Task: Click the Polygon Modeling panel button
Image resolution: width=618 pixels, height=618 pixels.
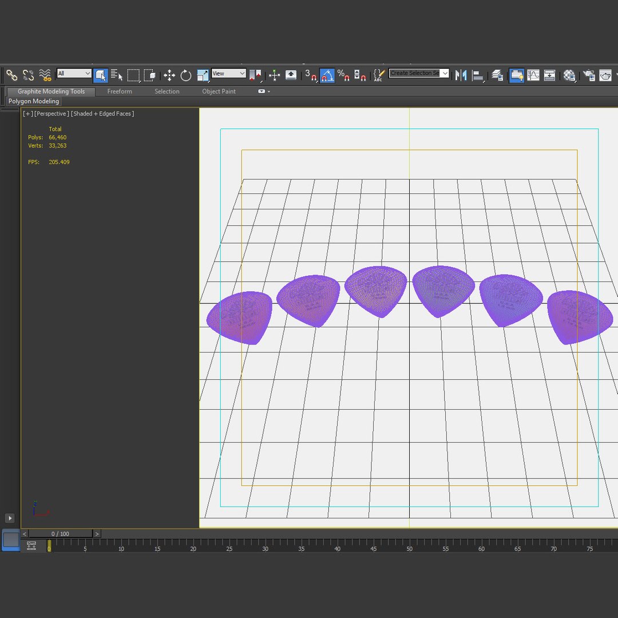Action: click(34, 101)
